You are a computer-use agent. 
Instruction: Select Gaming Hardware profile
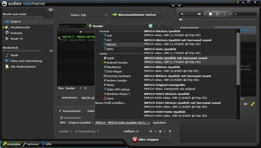click(x=117, y=76)
